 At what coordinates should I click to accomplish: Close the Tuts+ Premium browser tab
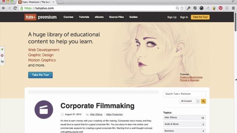pyautogui.click(x=53, y=2)
